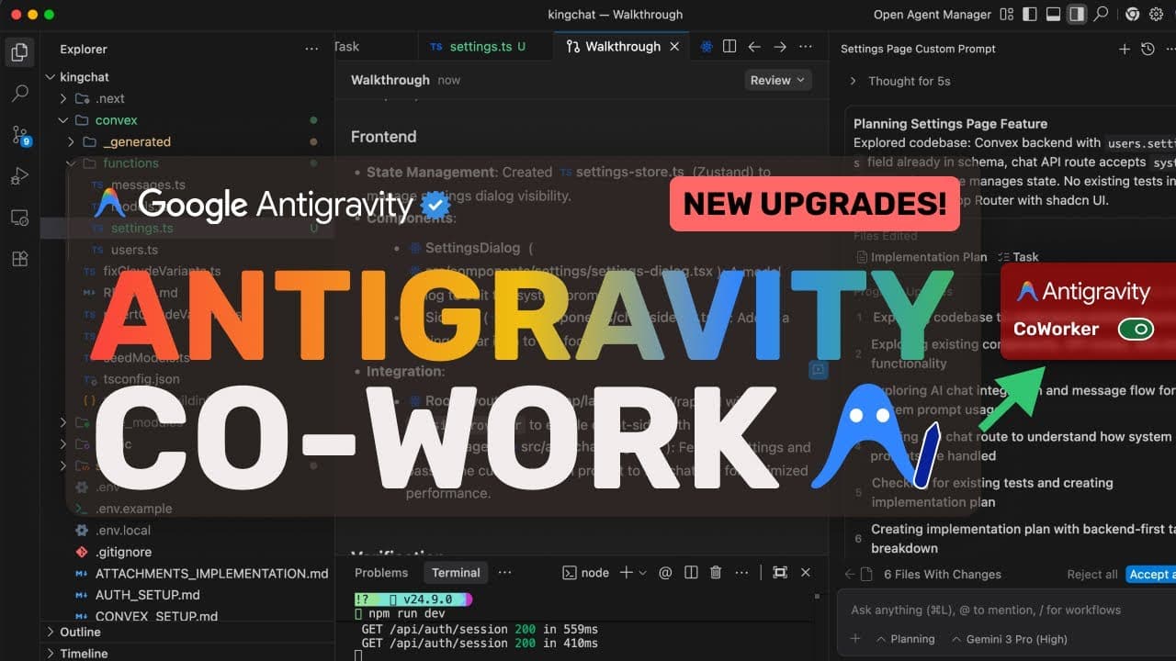The width and height of the screenshot is (1176, 661).
Task: Expand the _generated folder
Action: (x=72, y=141)
